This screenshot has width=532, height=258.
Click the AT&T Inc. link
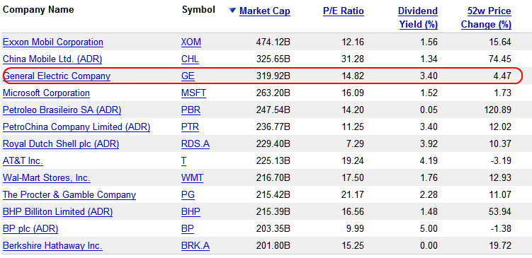pyautogui.click(x=23, y=161)
